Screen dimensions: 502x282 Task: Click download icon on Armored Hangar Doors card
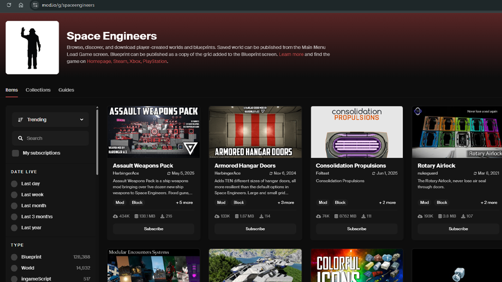[x=261, y=216]
